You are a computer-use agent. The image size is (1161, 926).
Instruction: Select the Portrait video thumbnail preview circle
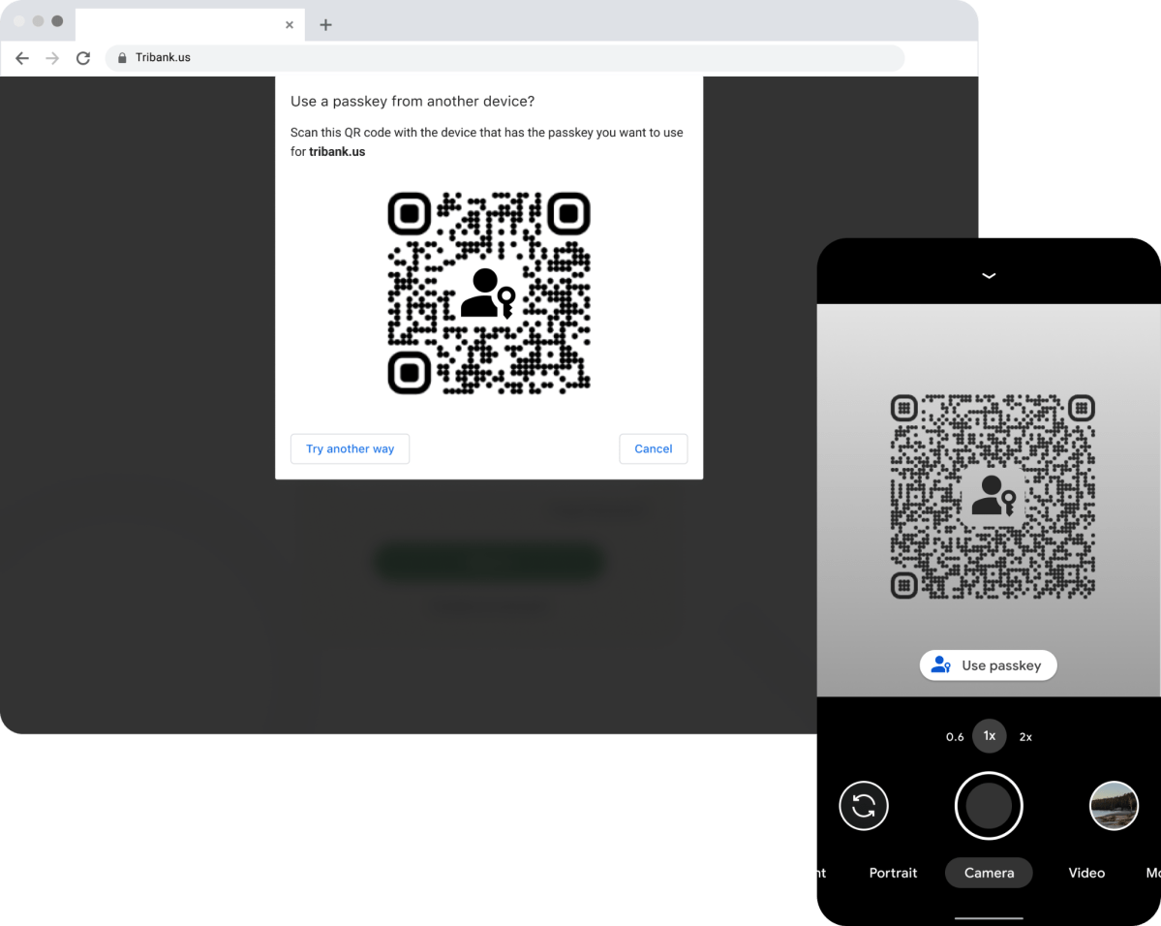click(1114, 806)
